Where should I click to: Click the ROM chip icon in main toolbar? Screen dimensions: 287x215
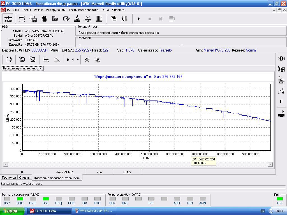tap(44, 19)
